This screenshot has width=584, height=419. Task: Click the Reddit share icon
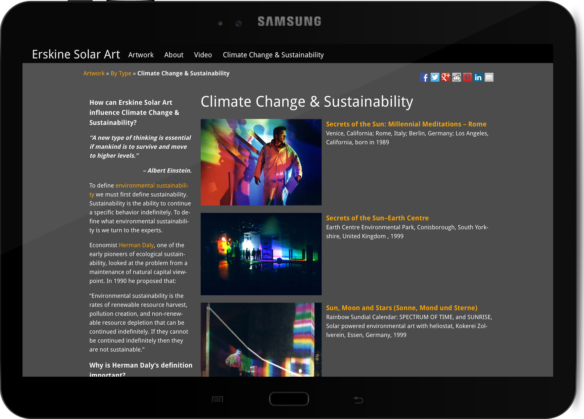pos(456,78)
